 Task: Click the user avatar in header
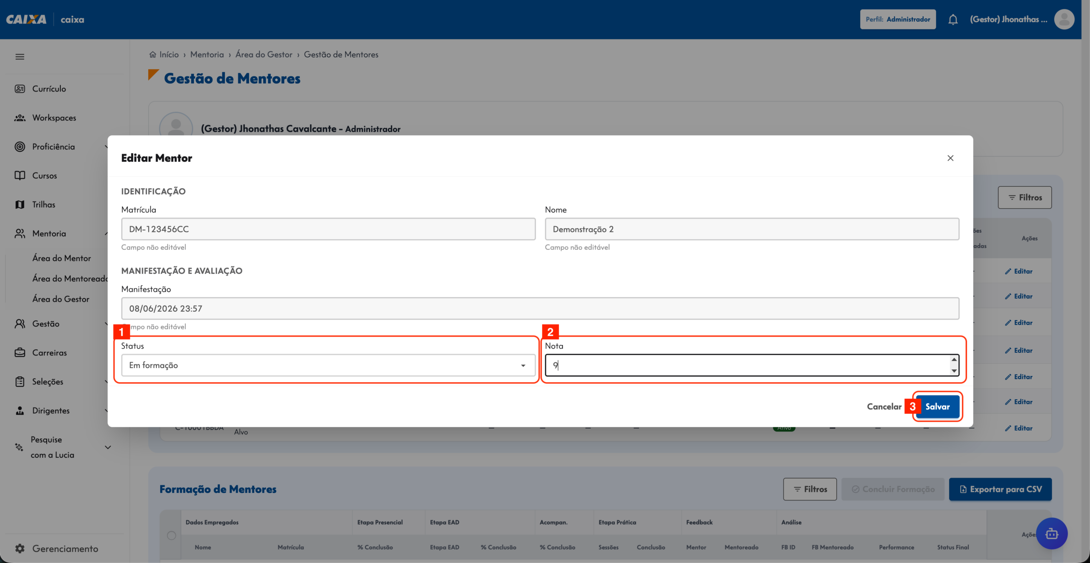tap(1064, 19)
